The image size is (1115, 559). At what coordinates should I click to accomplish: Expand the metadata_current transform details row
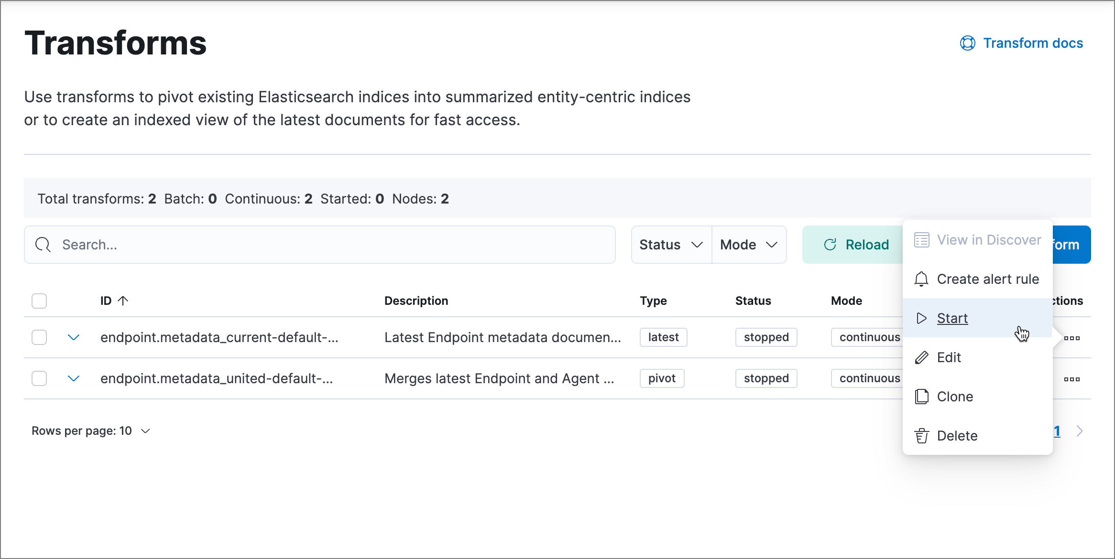coord(74,337)
